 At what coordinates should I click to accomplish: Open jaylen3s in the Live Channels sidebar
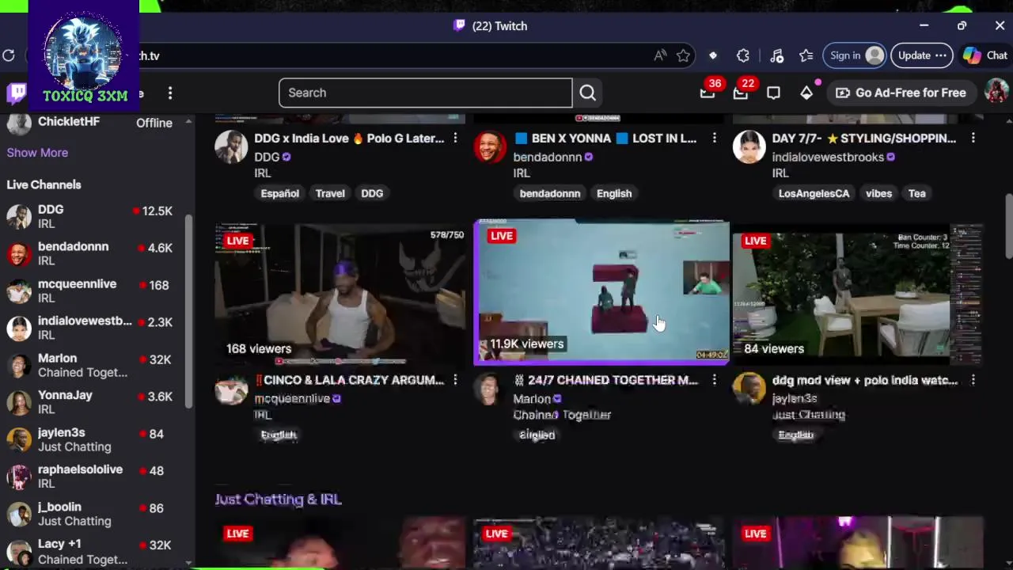click(93, 439)
